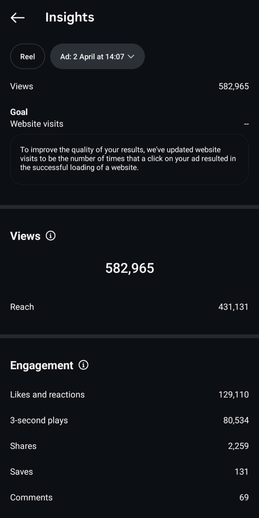Click the Views section heading
Screen dimensions: 259x518
point(25,236)
